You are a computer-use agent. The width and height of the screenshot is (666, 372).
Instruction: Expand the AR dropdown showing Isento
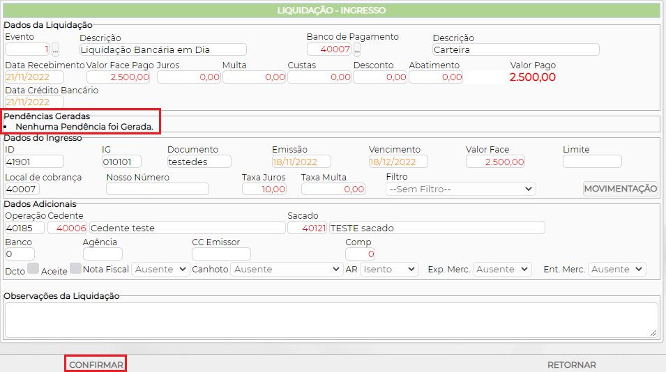pyautogui.click(x=388, y=269)
